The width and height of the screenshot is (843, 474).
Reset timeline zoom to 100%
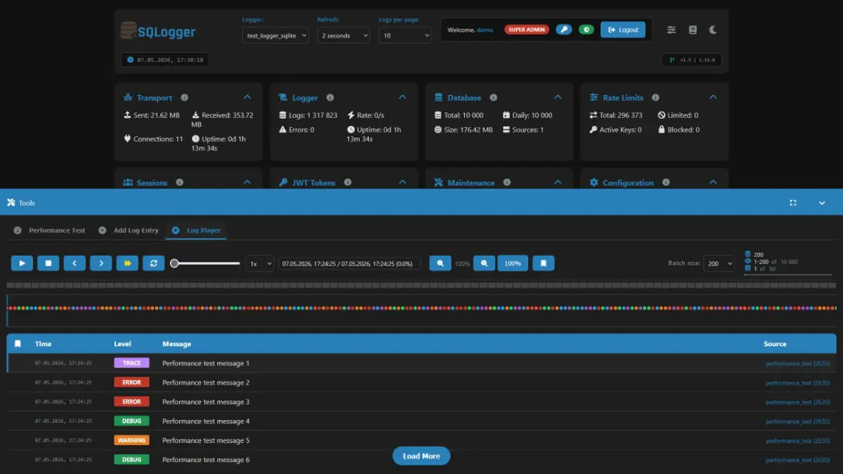click(513, 263)
